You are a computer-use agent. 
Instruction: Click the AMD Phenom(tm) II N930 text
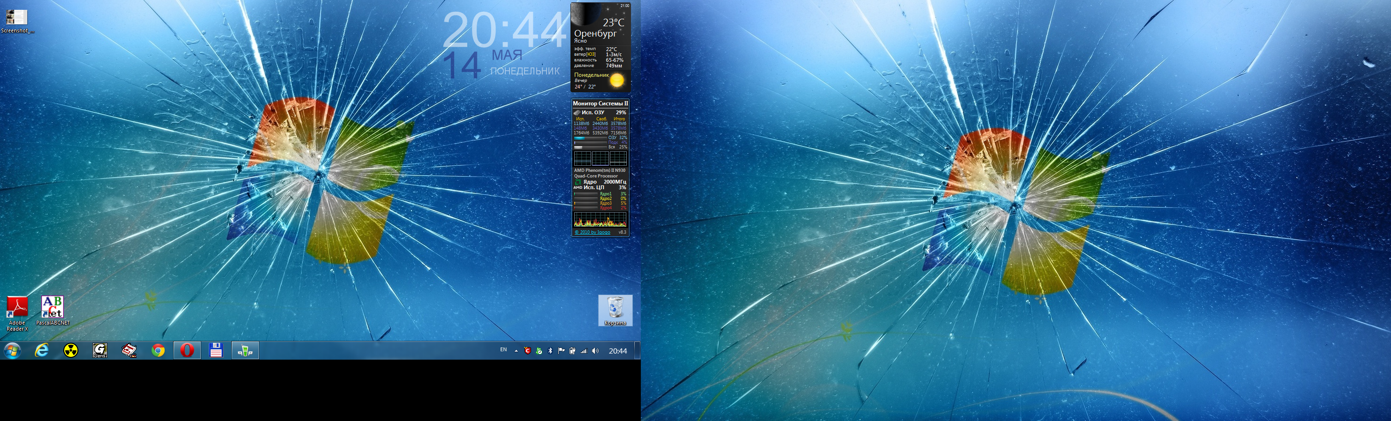pos(600,170)
